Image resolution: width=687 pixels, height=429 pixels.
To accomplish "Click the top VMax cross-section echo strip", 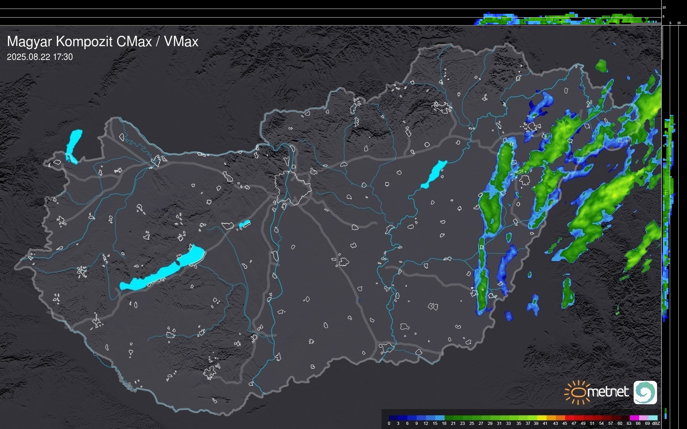I will (x=565, y=20).
